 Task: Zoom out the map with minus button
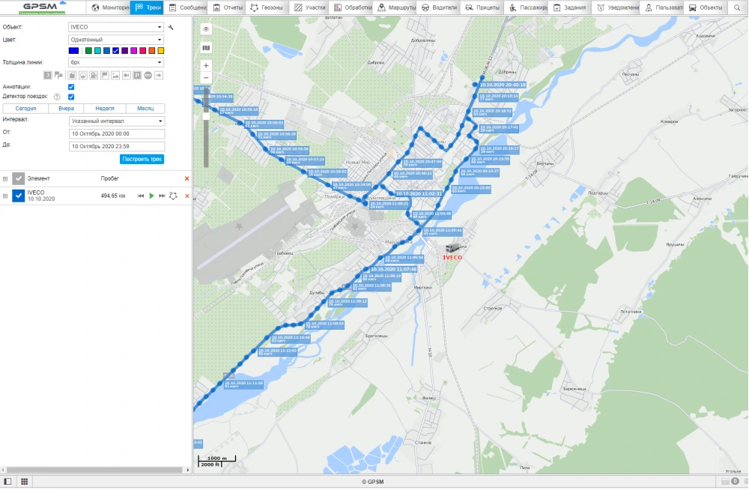coord(206,78)
